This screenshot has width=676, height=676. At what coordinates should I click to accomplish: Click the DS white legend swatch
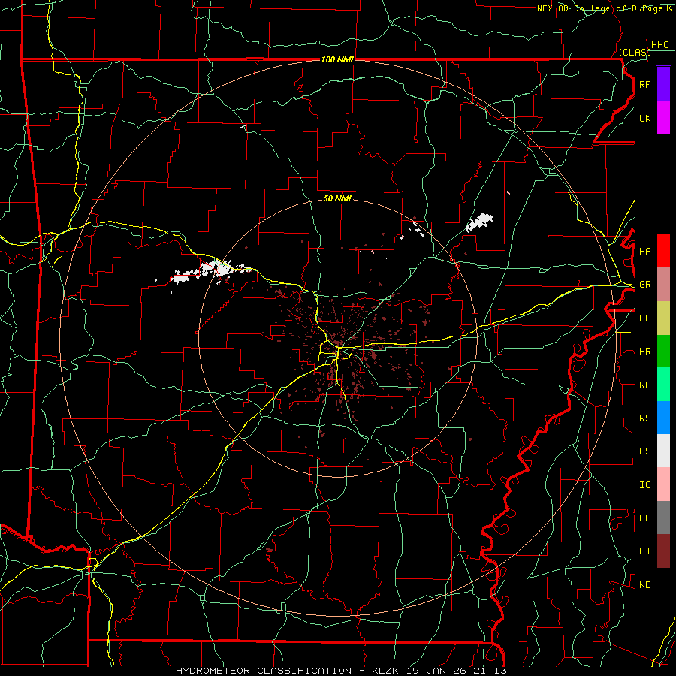(x=663, y=451)
